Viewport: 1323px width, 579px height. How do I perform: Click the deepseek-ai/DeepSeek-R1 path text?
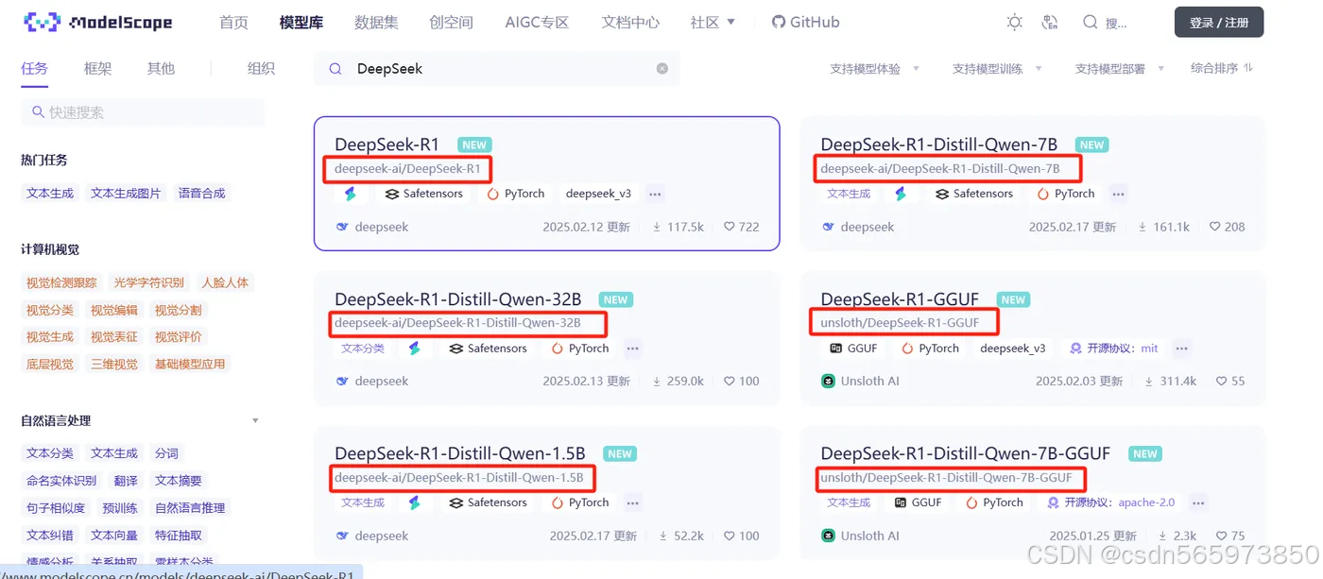(407, 169)
